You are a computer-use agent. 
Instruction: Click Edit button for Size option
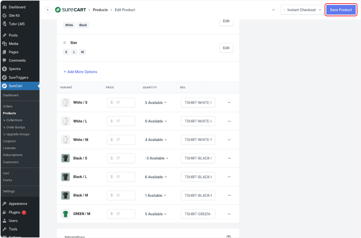tap(226, 48)
